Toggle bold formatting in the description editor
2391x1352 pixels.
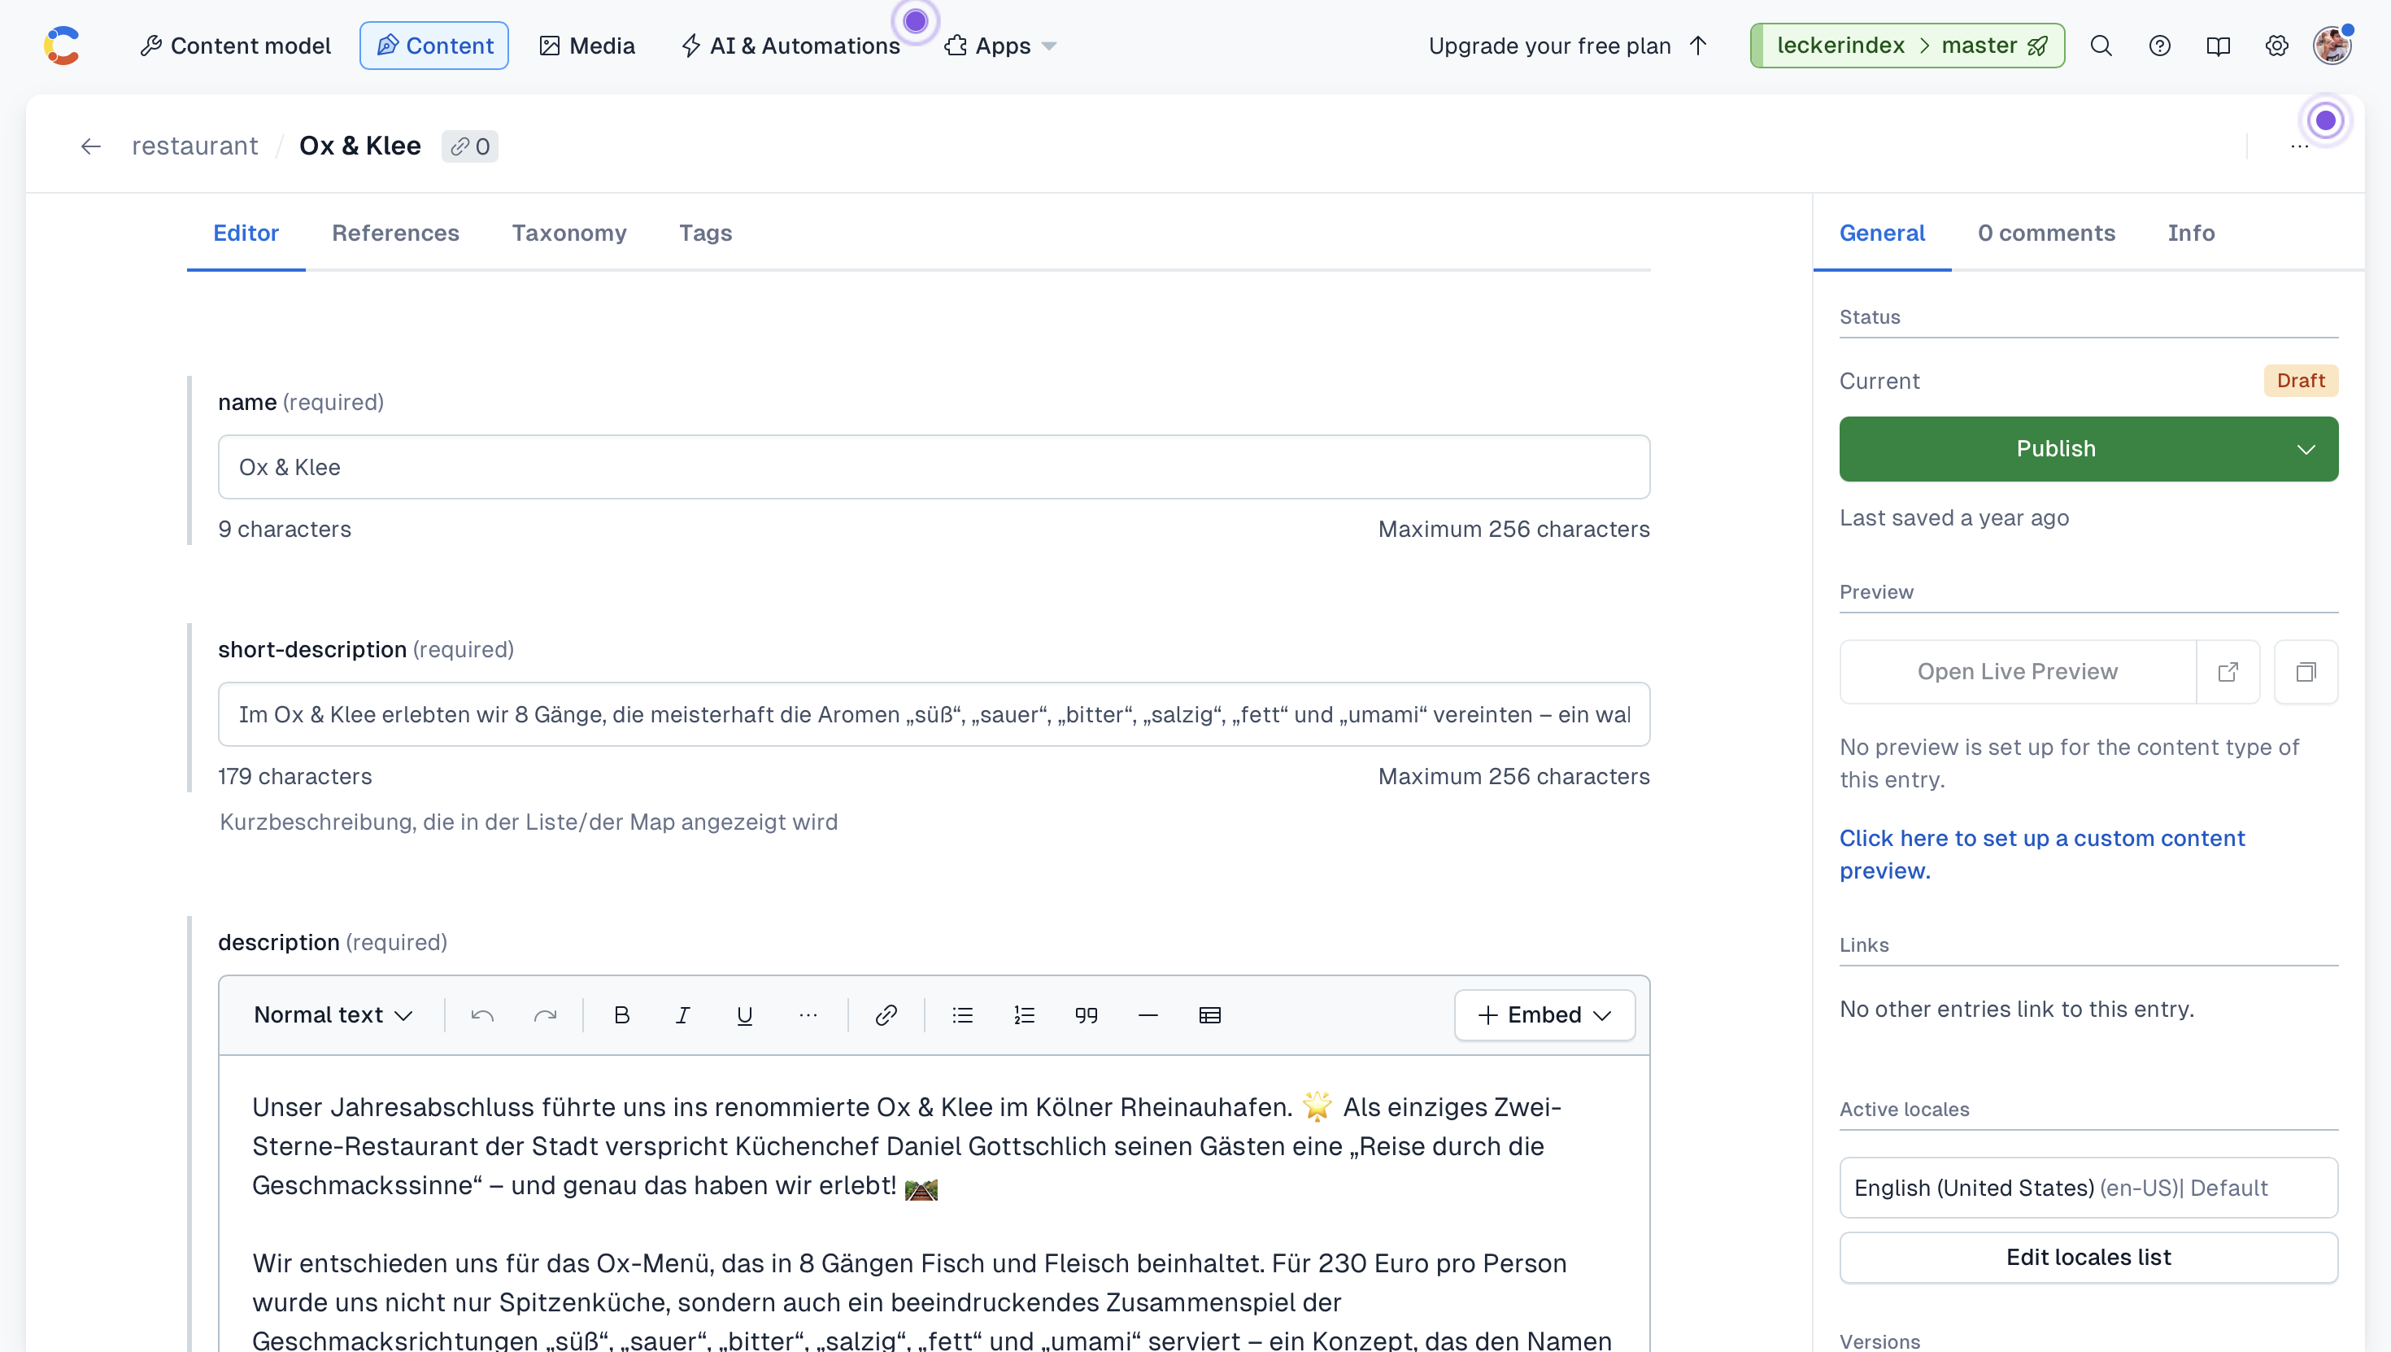(x=621, y=1015)
